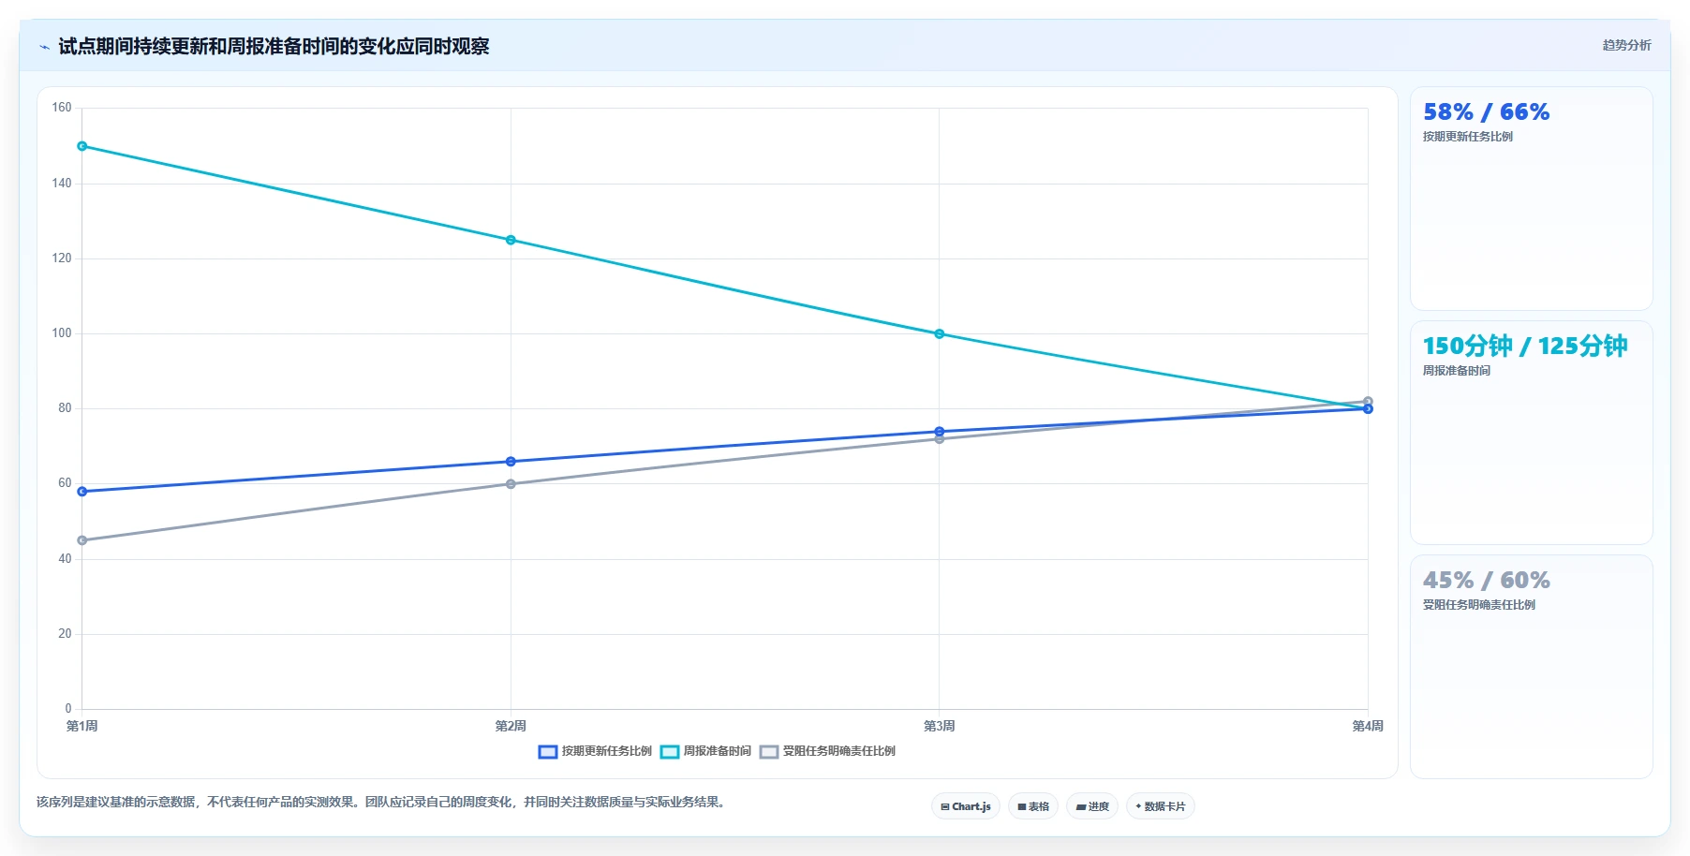Image resolution: width=1690 pixels, height=856 pixels.
Task: Click the 趋势分析 tag in the header
Action: pos(1626,45)
